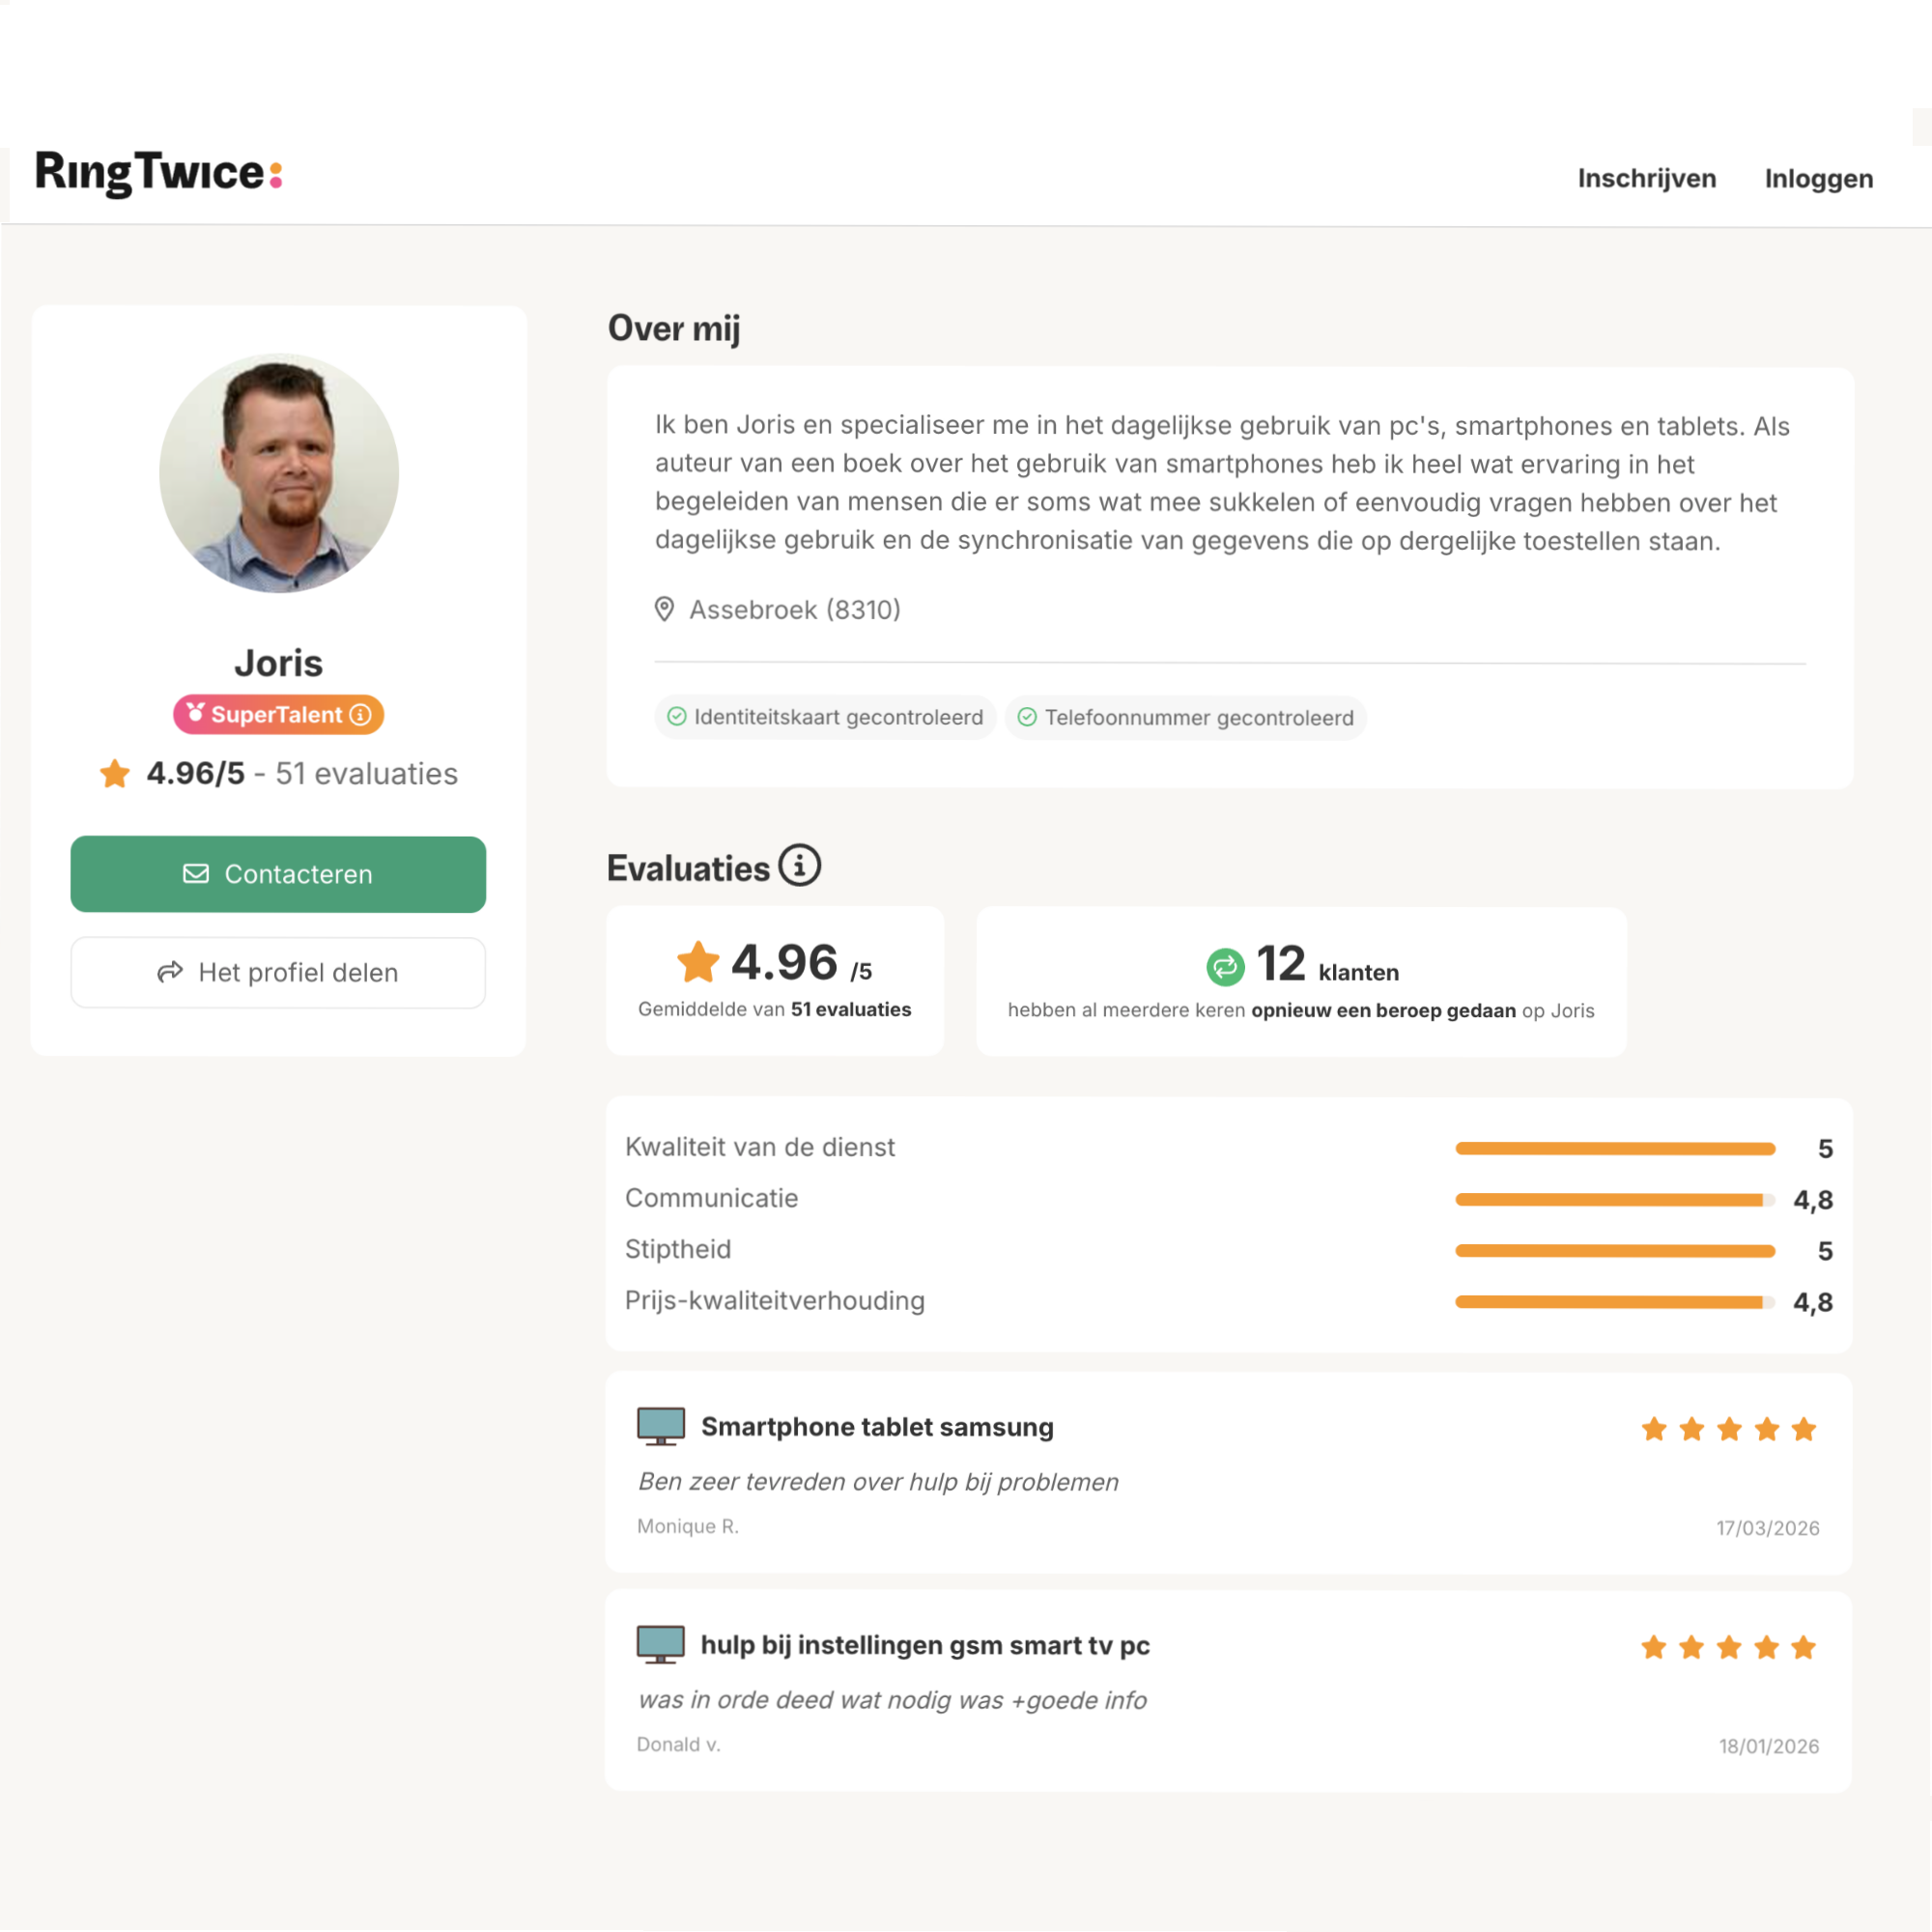
Task: Click the SuperTalent info icon
Action: pos(361,715)
